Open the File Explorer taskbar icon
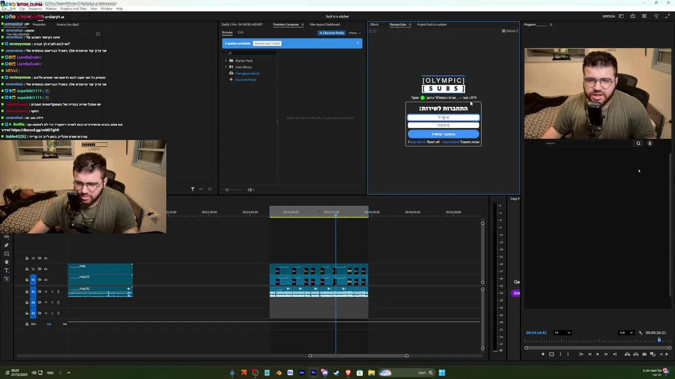 371,373
